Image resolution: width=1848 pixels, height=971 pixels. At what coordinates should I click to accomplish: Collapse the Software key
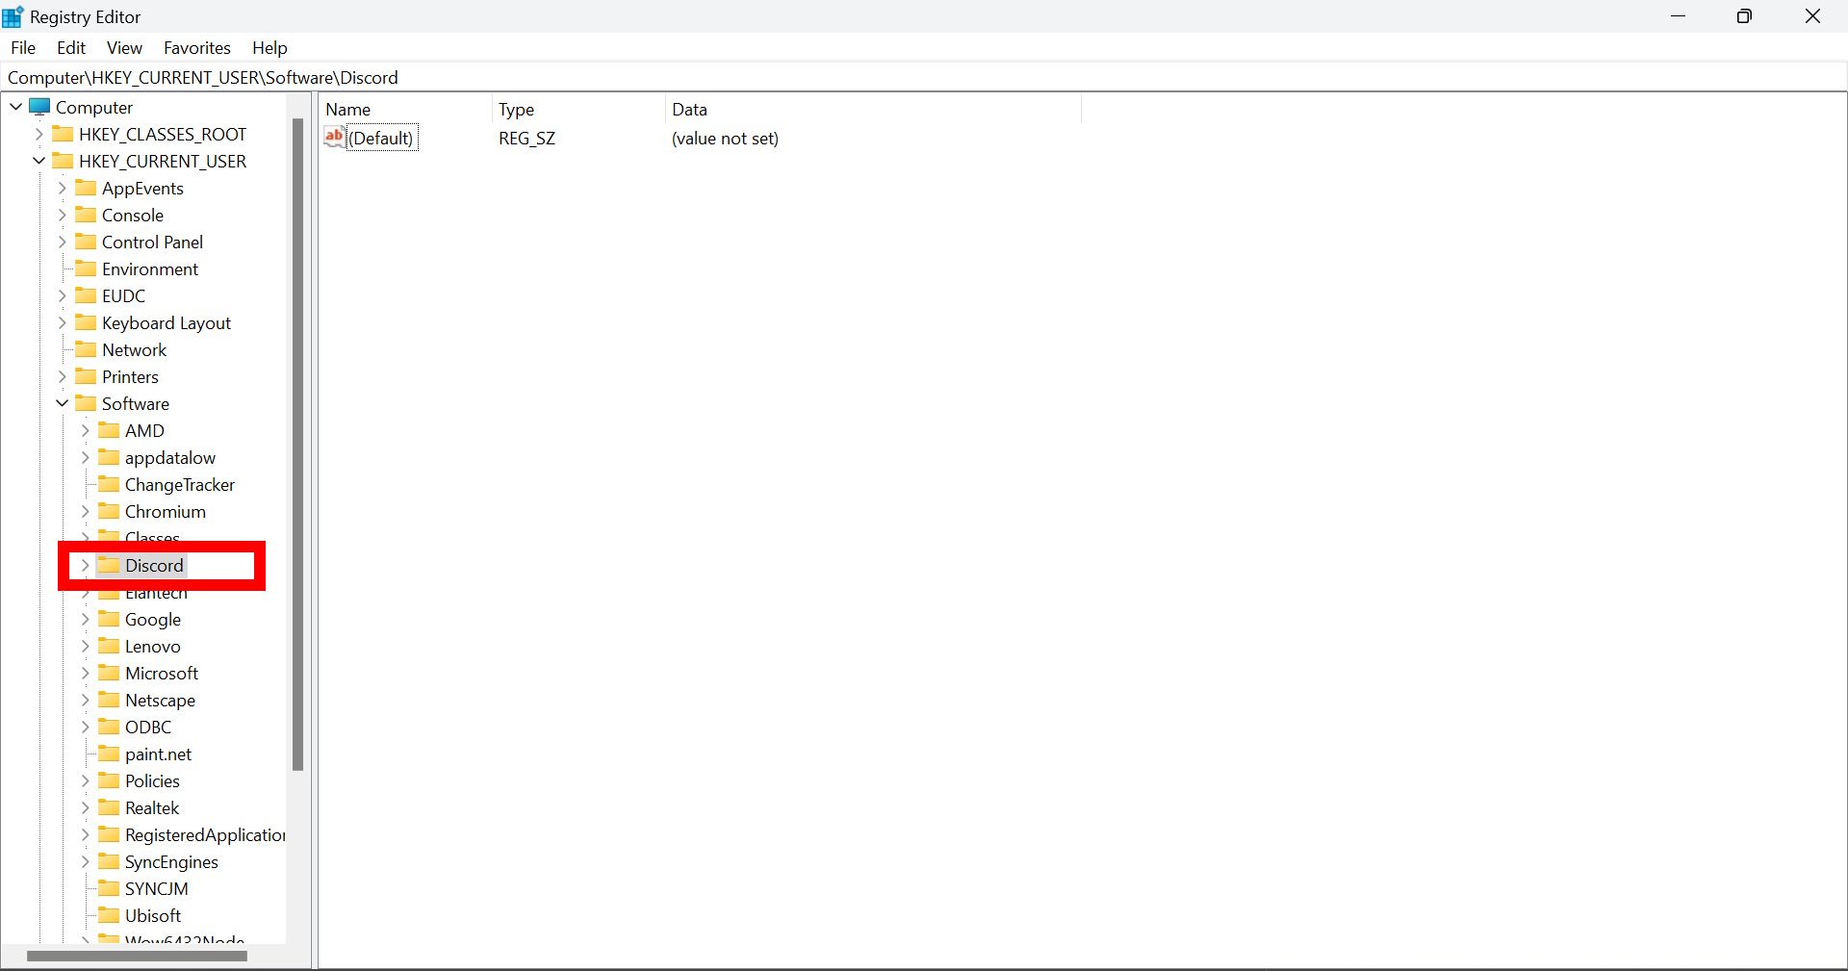click(x=62, y=403)
